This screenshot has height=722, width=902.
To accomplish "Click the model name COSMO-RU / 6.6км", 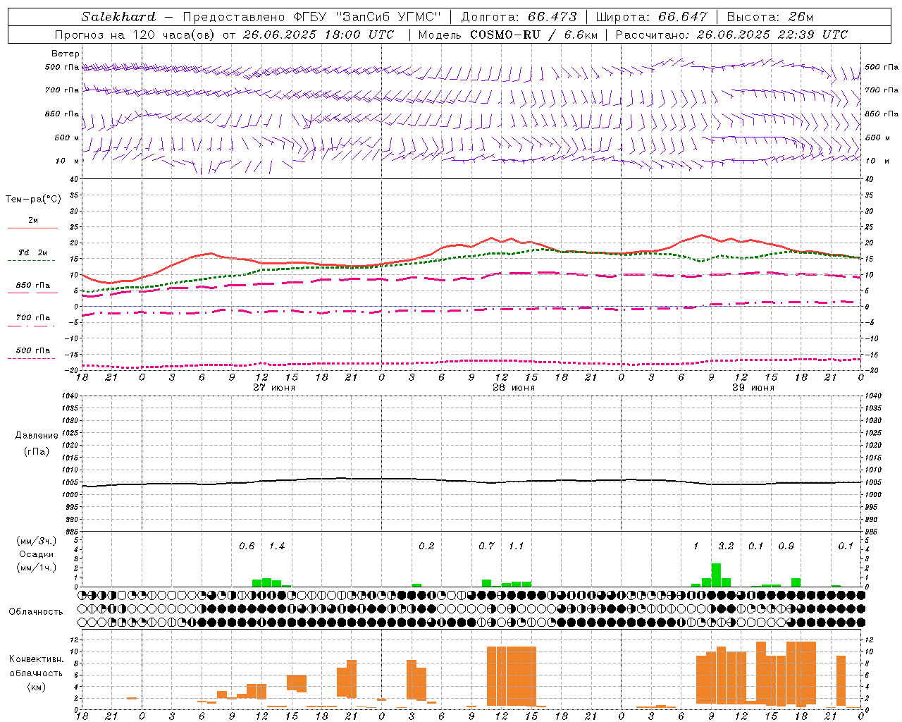I will click(534, 35).
